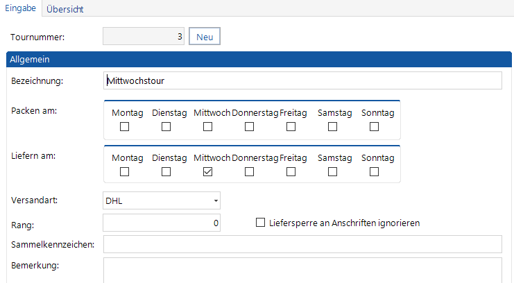Switch to the Übersicht tab
Viewport: 514px width, 283px height.
pyautogui.click(x=65, y=9)
